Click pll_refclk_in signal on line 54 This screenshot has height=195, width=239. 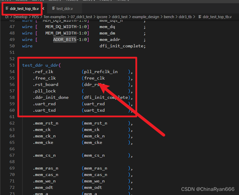101,72
